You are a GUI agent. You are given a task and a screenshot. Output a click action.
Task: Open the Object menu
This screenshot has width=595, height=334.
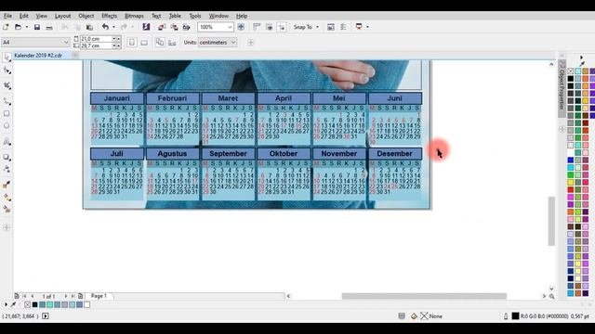(x=86, y=16)
